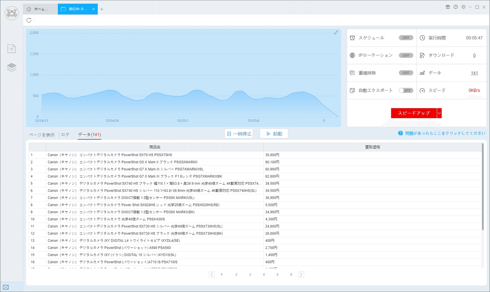This screenshot has height=292, width=490.
Task: Switch to the ホーム tab
Action: click(40, 9)
